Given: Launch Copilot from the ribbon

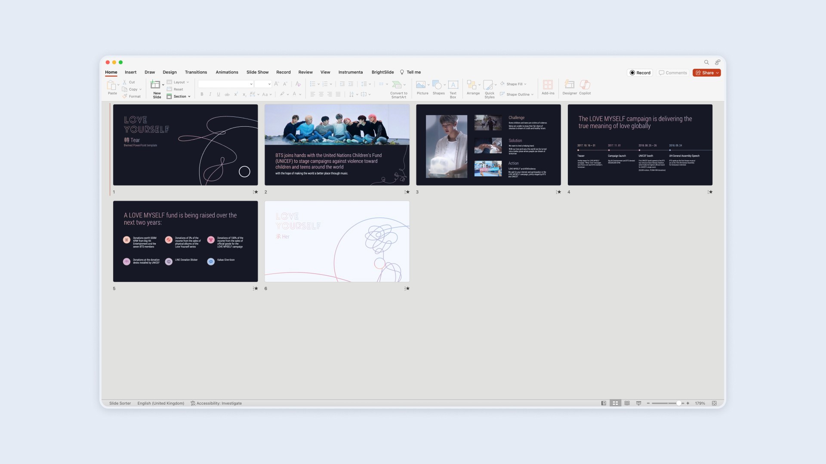Looking at the screenshot, I should pyautogui.click(x=585, y=85).
